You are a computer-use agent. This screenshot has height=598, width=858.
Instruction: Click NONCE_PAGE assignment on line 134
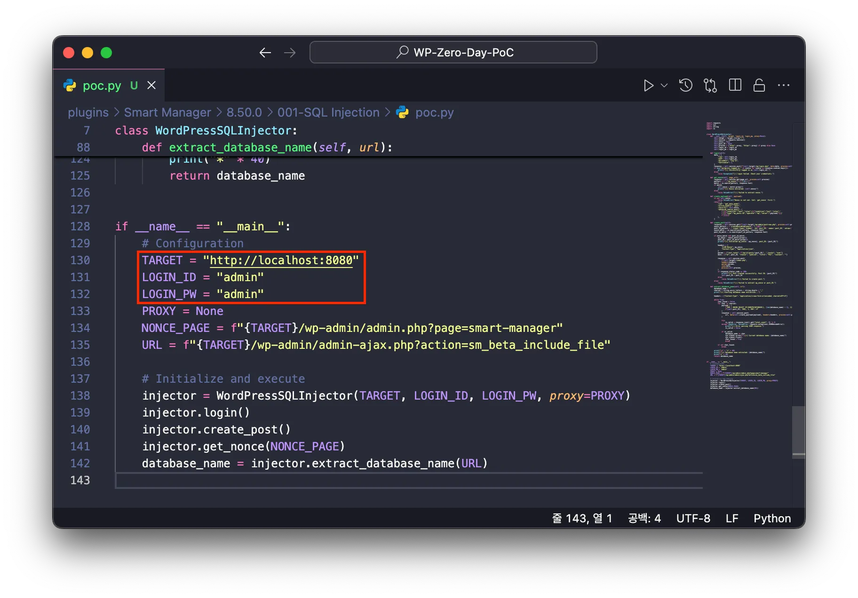click(352, 328)
